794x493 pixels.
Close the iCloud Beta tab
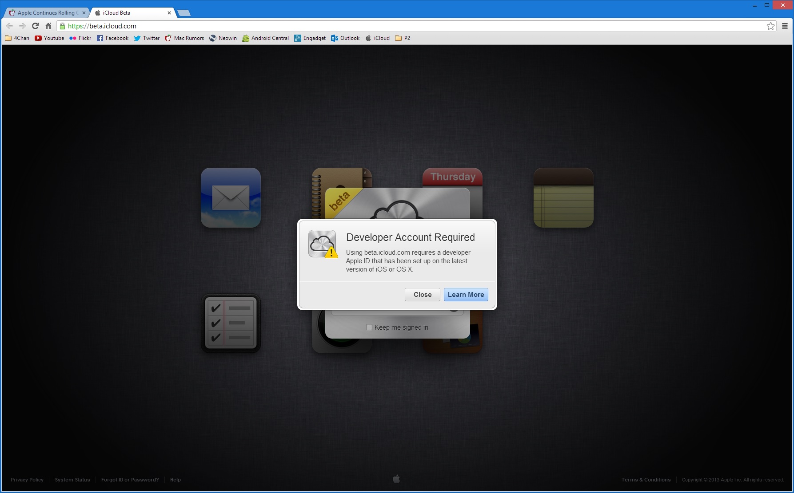pos(169,13)
